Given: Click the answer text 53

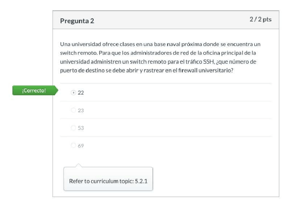Looking at the screenshot, I should click(81, 128).
